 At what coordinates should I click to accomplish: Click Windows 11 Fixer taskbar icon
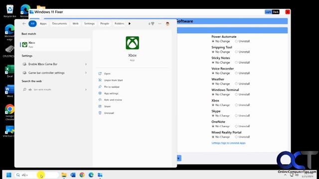point(100,175)
